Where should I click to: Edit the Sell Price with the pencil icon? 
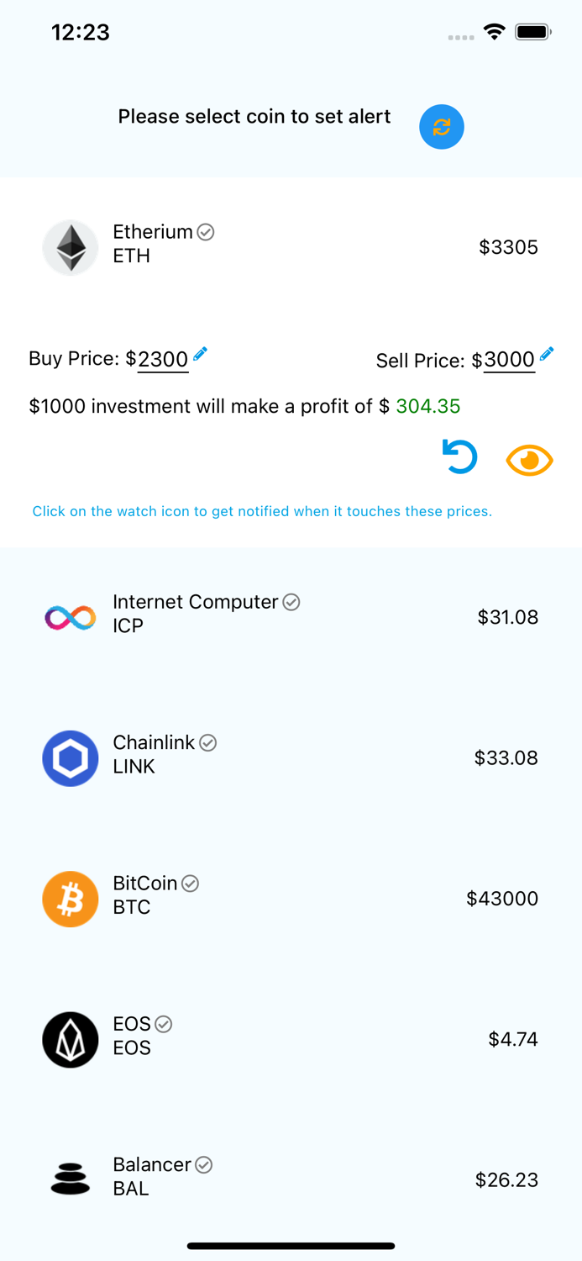coord(547,354)
